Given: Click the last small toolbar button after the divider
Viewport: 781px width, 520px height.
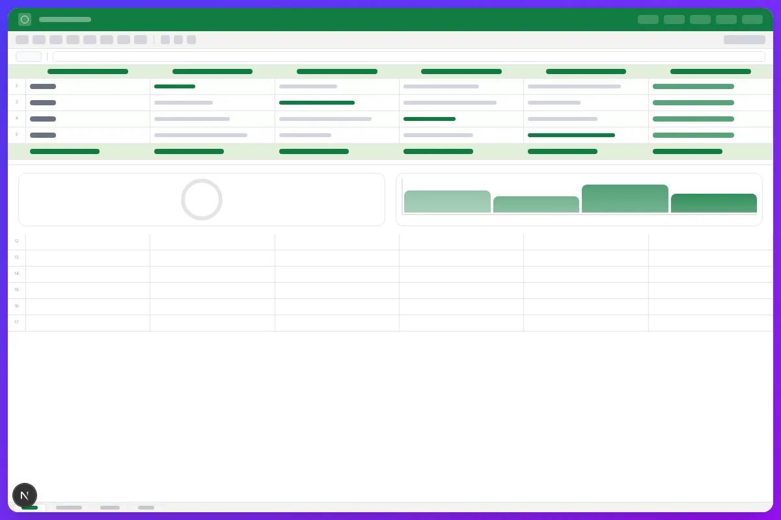Looking at the screenshot, I should (191, 40).
